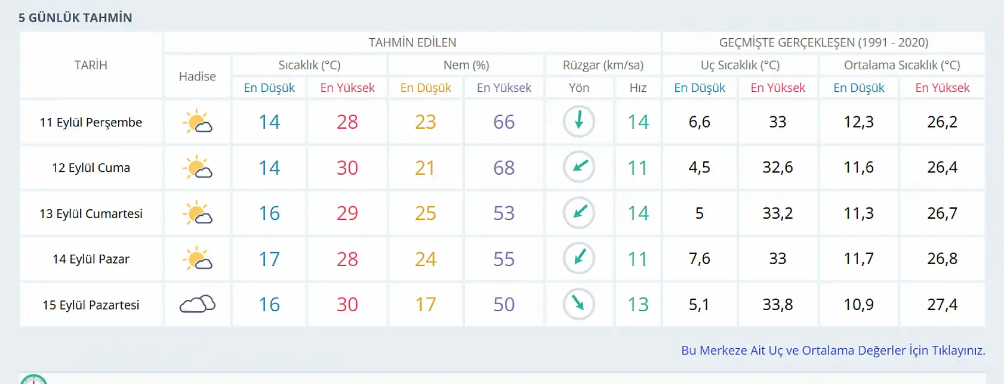Image resolution: width=1004 pixels, height=384 pixels.
Task: Click the sun-cloud icon for 13 Eylül Cumartesi
Action: pos(198,213)
